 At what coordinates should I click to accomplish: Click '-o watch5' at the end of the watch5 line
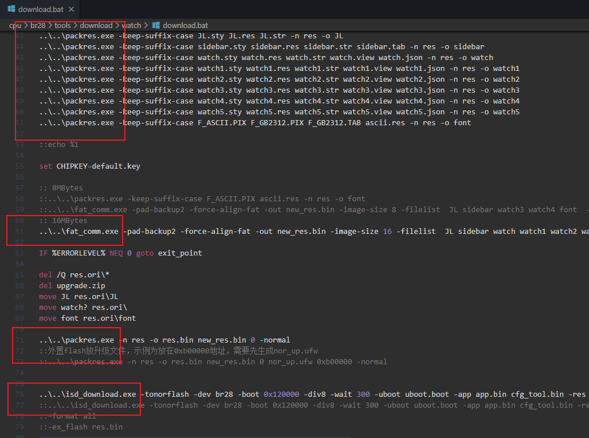(500, 112)
